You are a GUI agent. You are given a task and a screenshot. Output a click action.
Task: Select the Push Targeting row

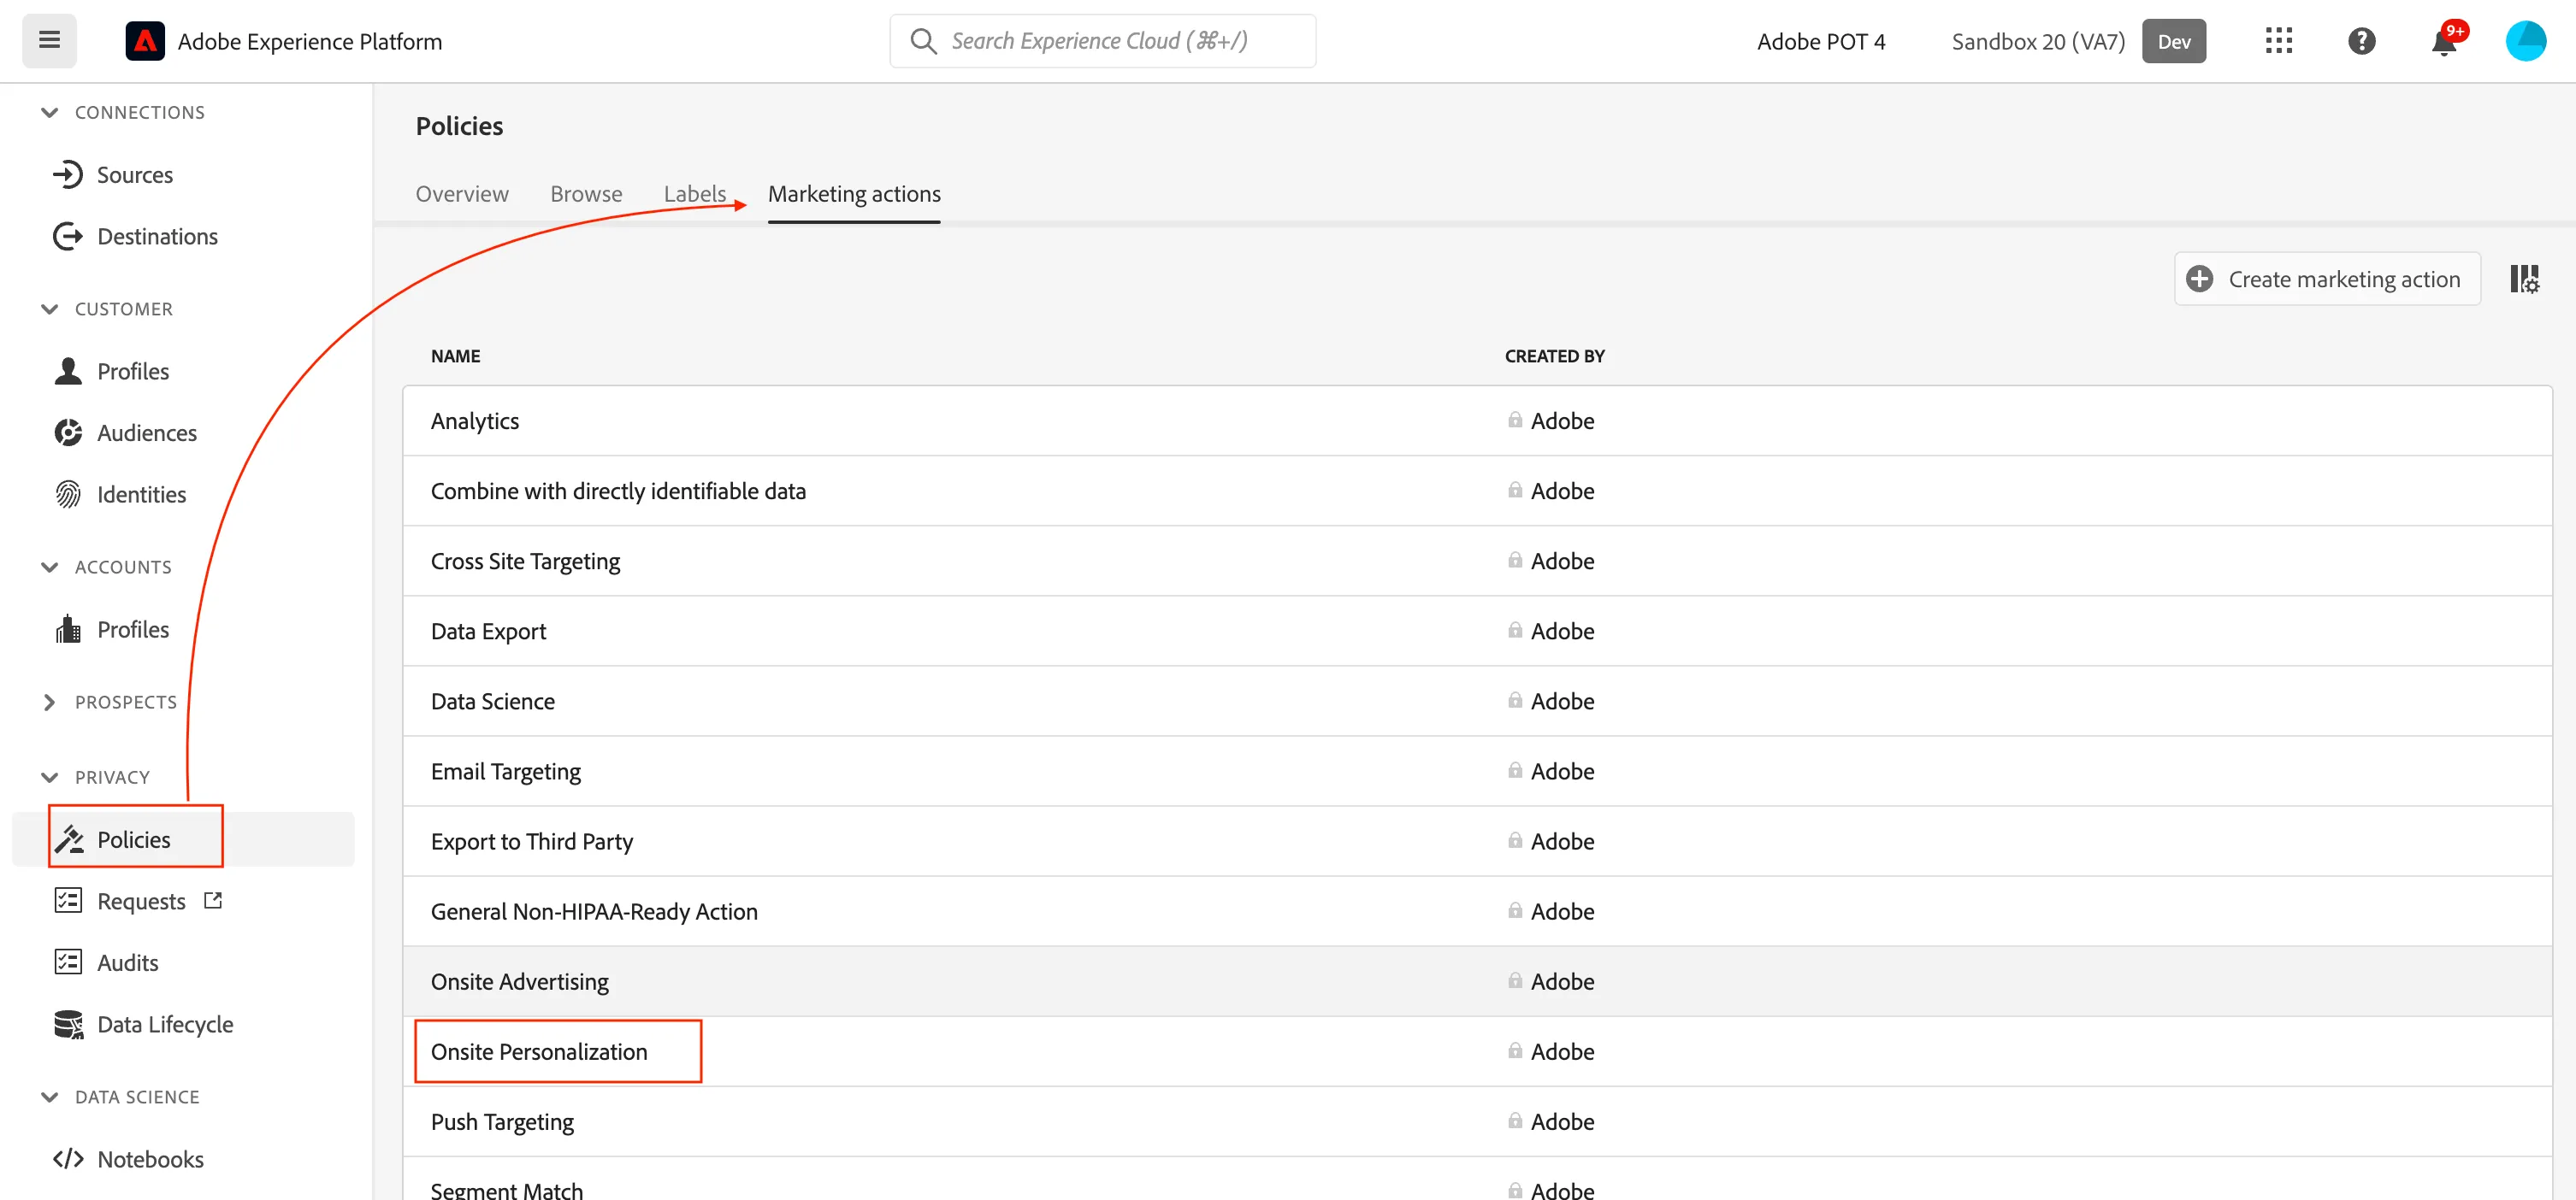click(x=1477, y=1122)
